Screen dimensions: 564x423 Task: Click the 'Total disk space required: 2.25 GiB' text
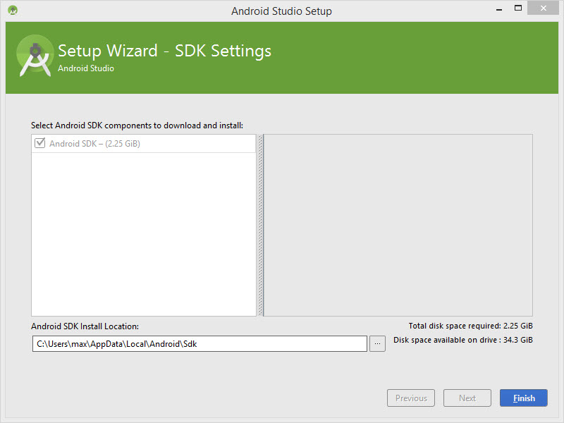click(470, 326)
